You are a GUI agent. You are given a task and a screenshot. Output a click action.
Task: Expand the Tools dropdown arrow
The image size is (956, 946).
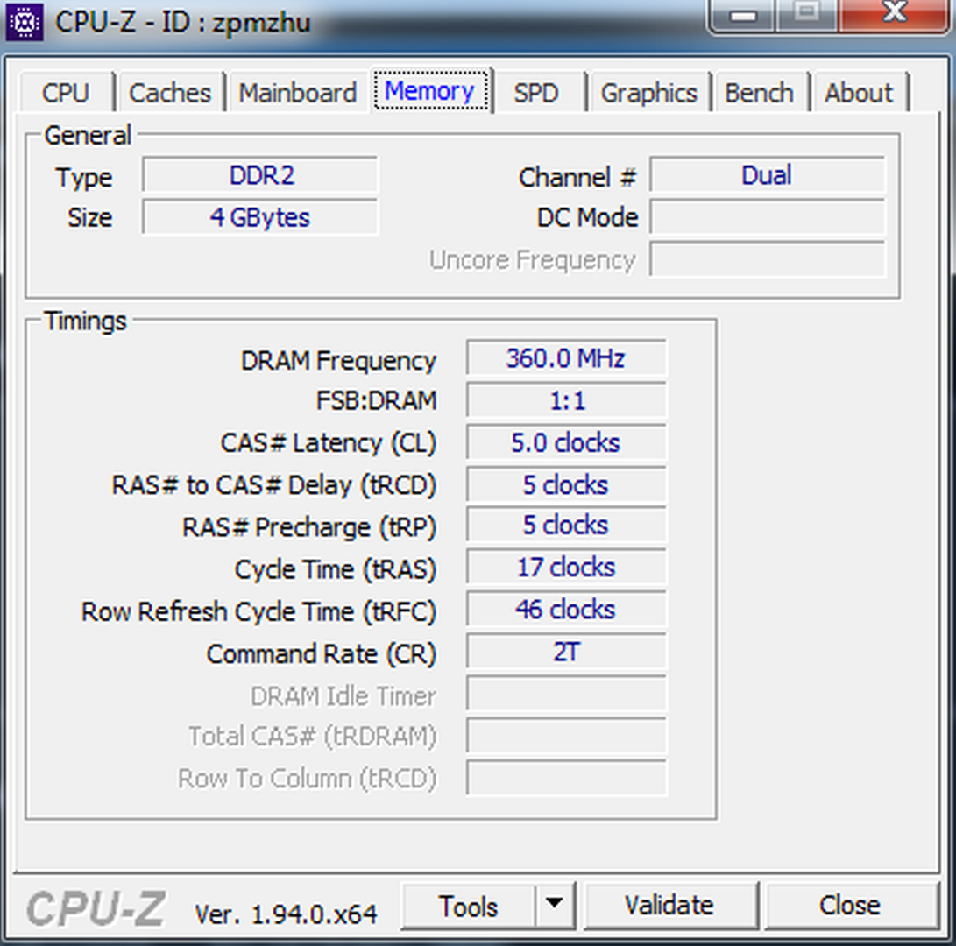(554, 907)
